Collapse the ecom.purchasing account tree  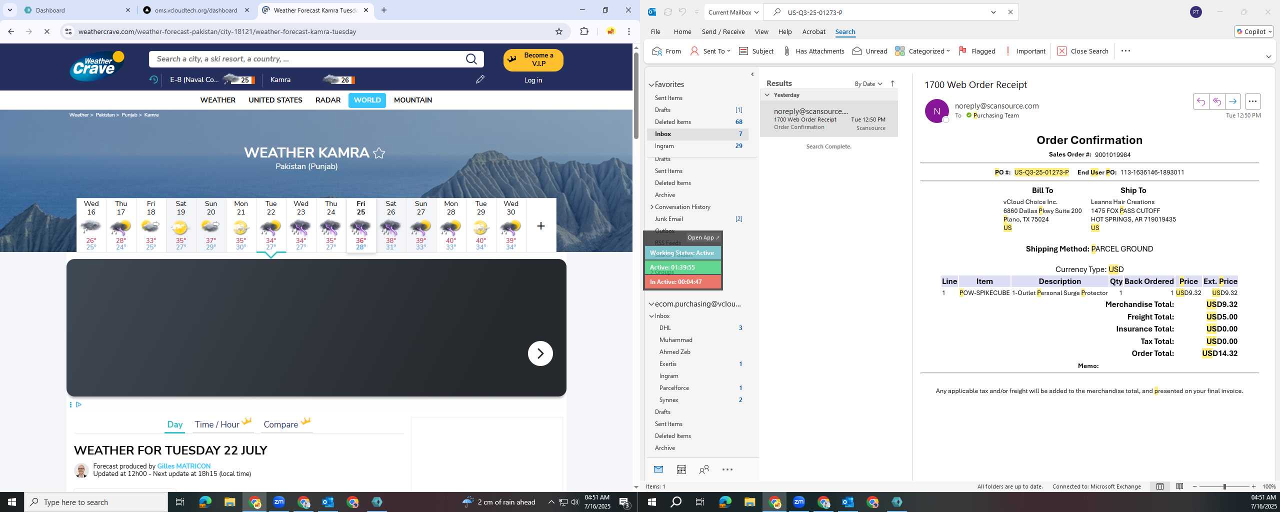(651, 304)
